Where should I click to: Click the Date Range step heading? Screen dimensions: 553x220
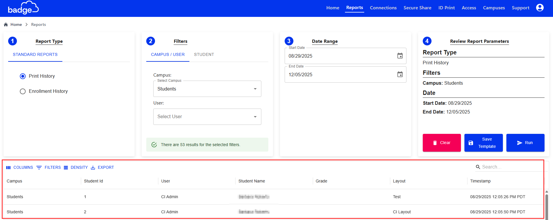click(325, 41)
